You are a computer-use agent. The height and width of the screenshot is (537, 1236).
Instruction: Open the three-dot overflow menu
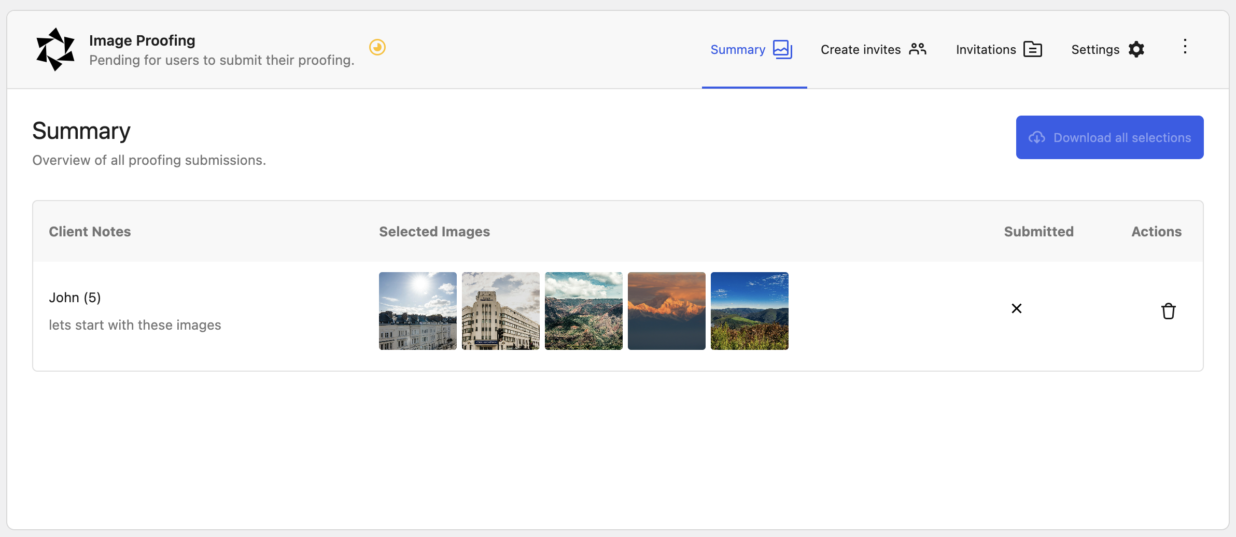(1185, 47)
